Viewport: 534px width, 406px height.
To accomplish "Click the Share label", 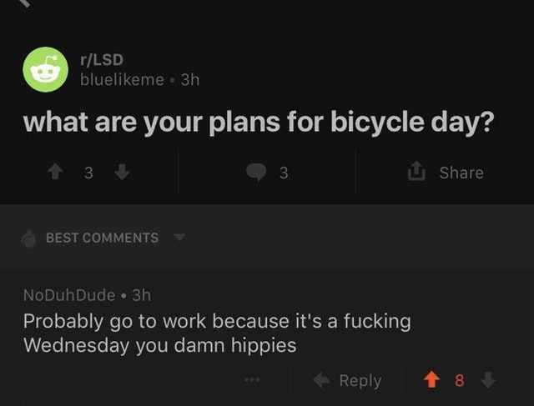I will (461, 173).
